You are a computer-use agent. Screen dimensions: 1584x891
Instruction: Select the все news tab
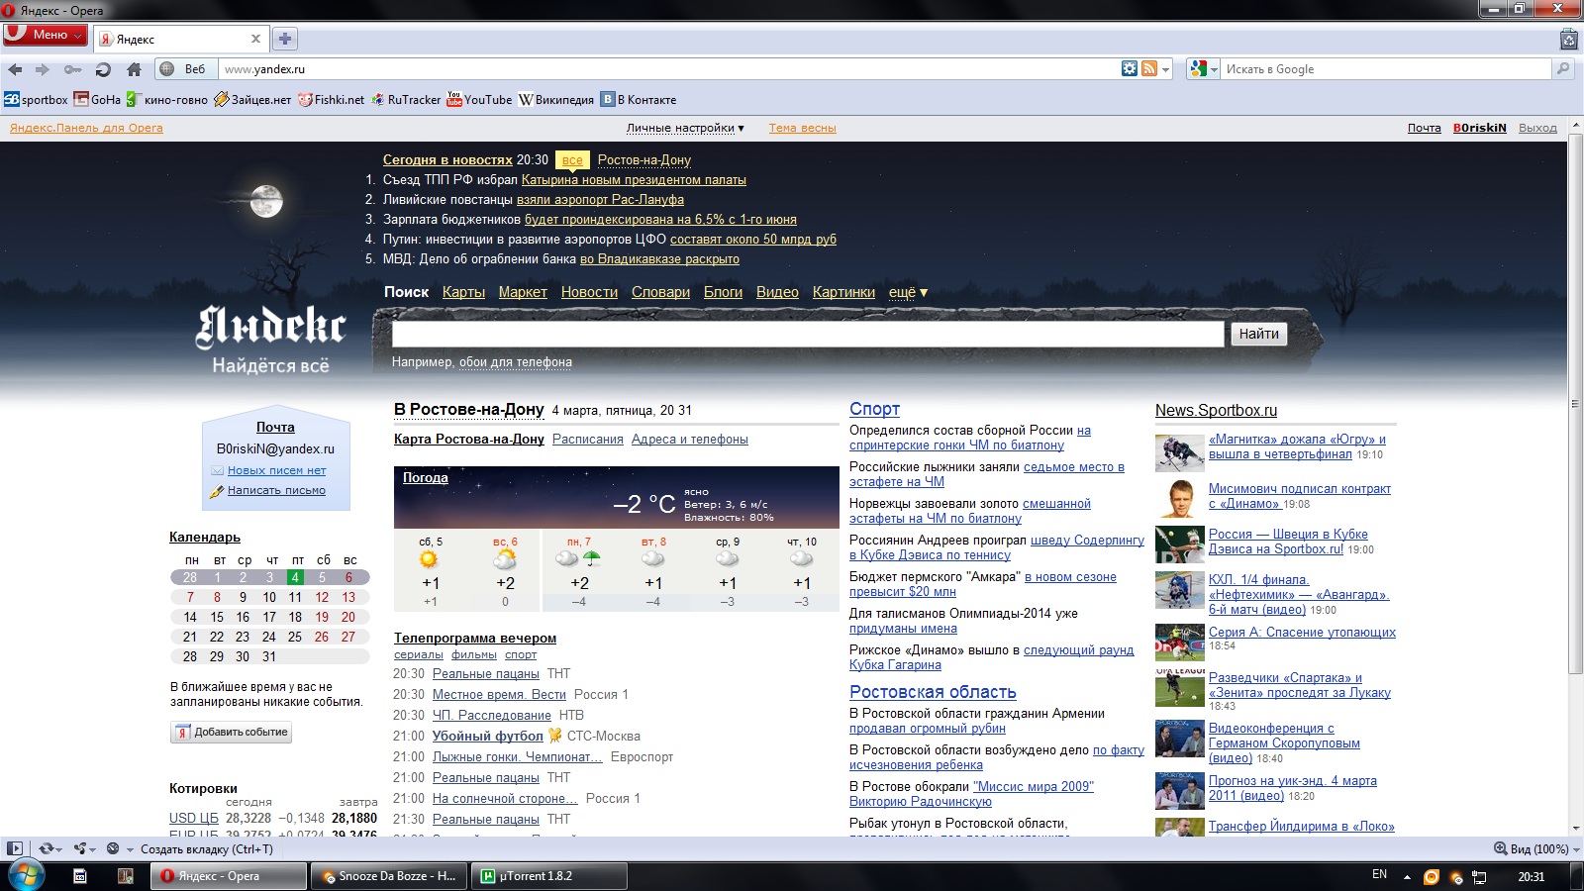pyautogui.click(x=572, y=159)
